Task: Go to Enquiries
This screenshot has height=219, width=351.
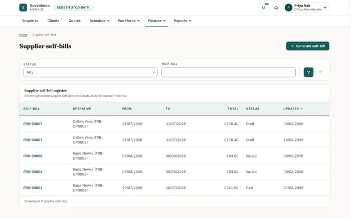Action: tap(30, 21)
